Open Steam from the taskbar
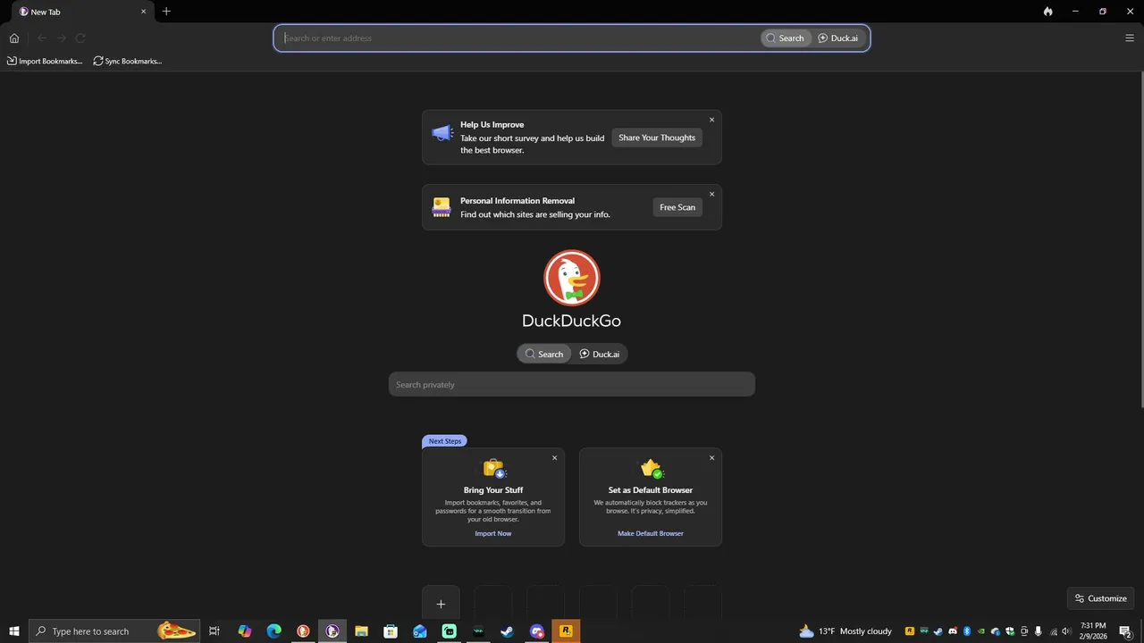This screenshot has height=643, width=1144. (507, 631)
